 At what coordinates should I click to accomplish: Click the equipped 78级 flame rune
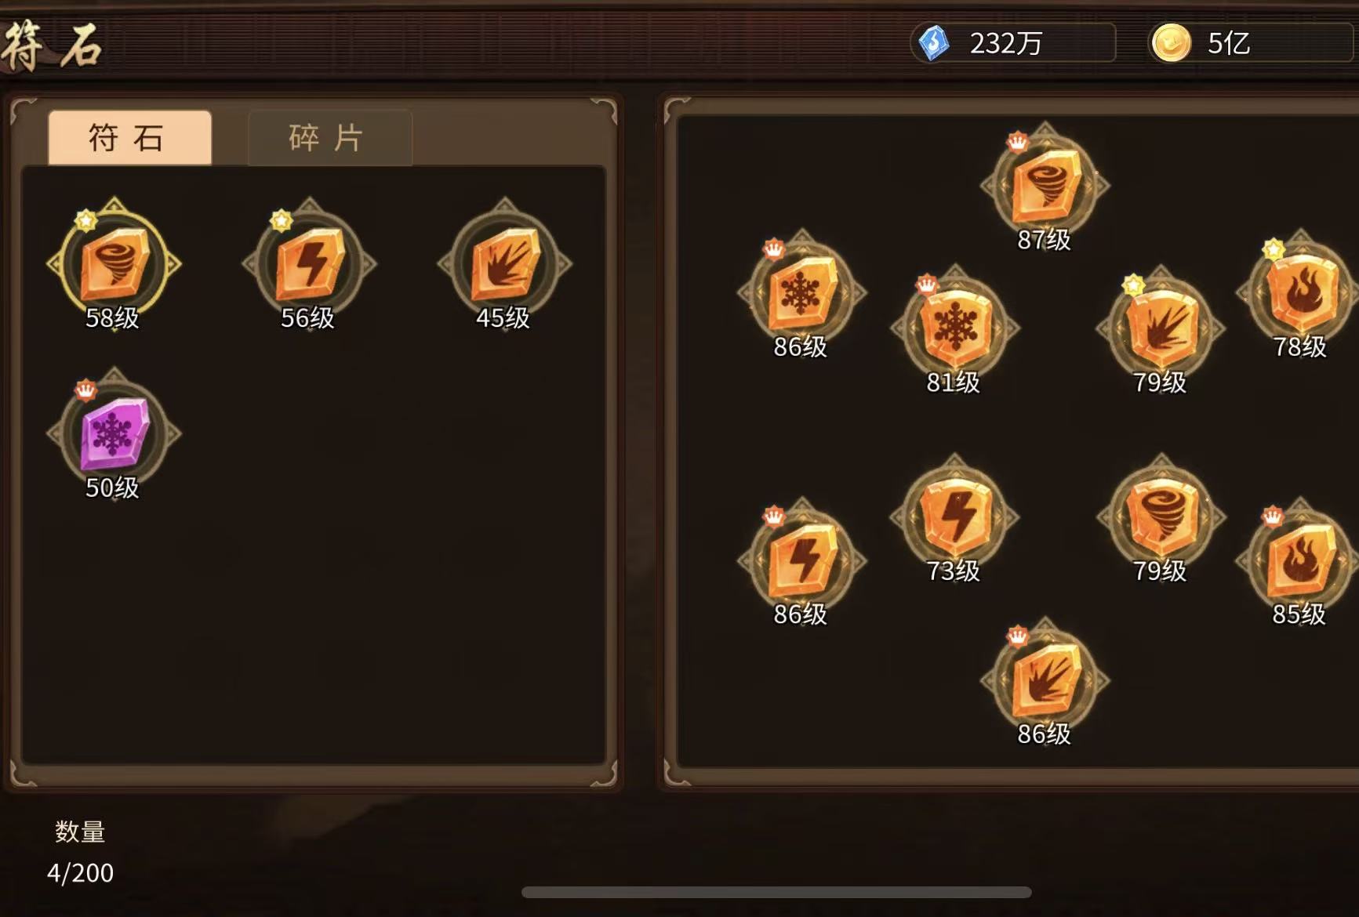point(1301,294)
